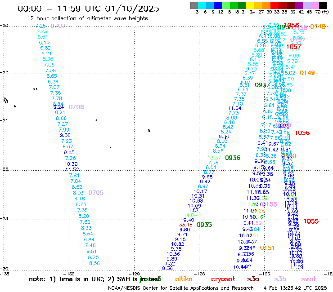Click the wave height value '10.30'

click(71, 164)
